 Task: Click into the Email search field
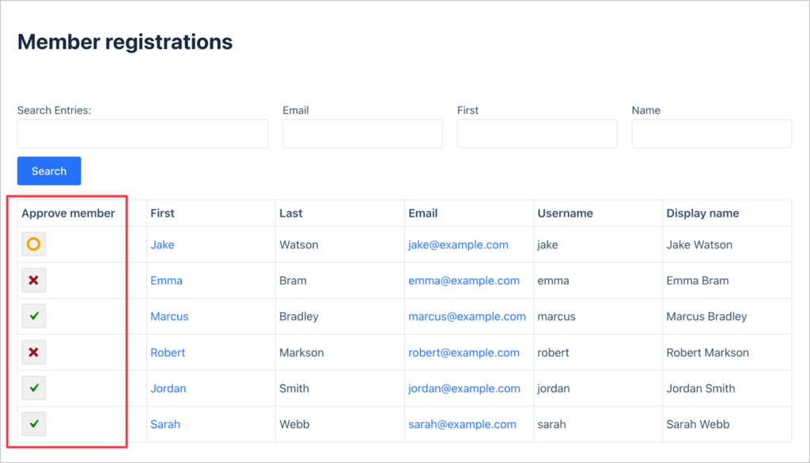click(x=362, y=134)
